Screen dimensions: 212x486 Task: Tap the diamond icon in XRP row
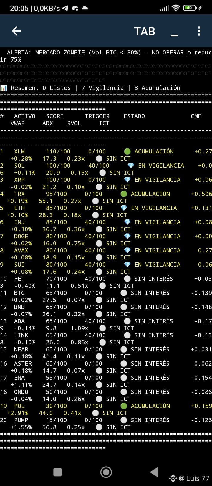(127, 180)
